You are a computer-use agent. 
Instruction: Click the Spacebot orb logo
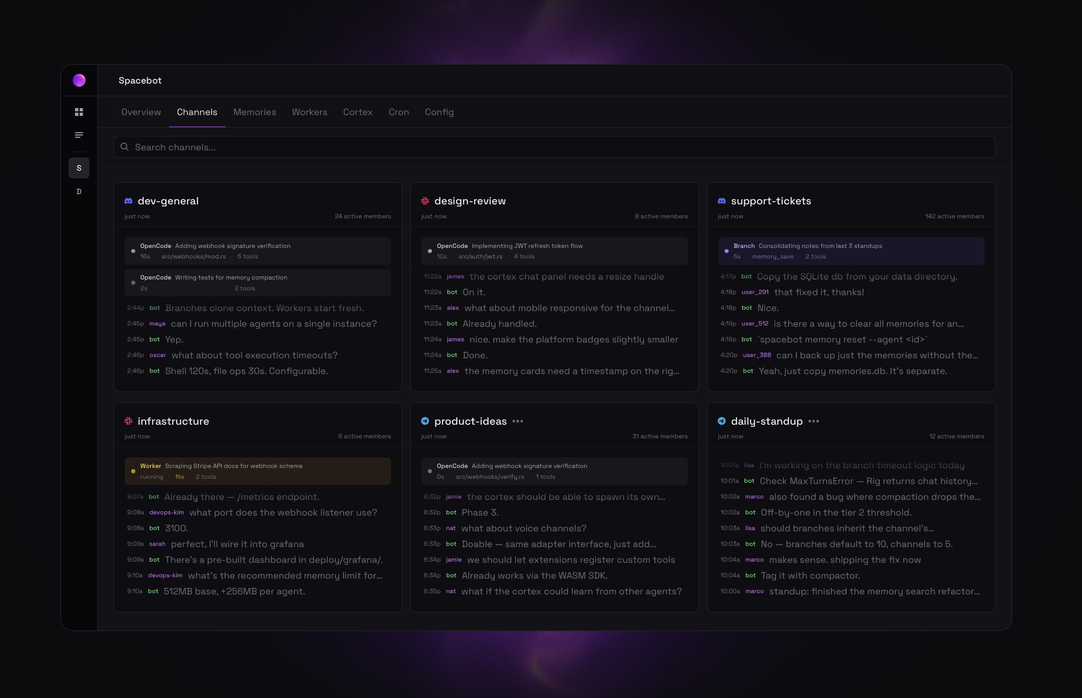[x=79, y=80]
